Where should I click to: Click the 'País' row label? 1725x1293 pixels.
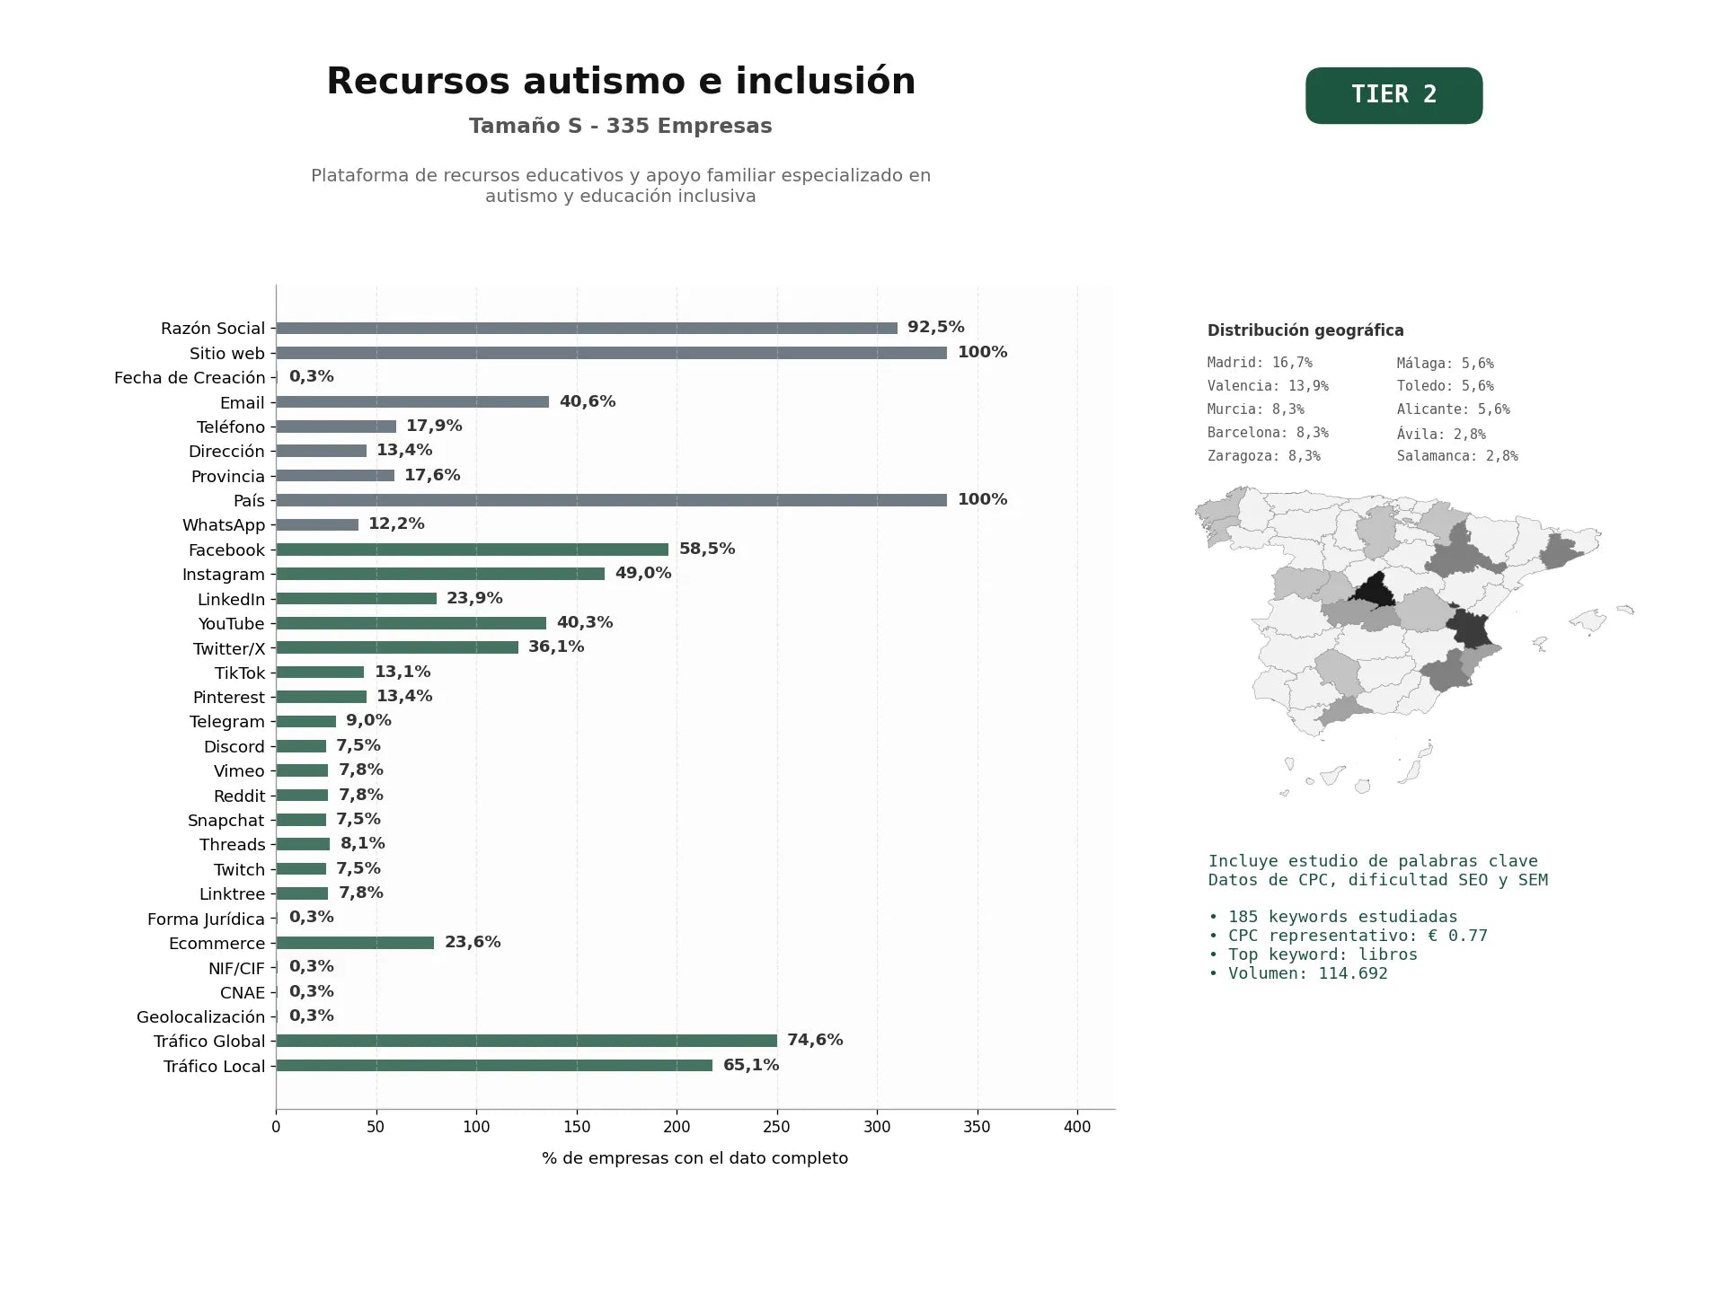point(249,500)
